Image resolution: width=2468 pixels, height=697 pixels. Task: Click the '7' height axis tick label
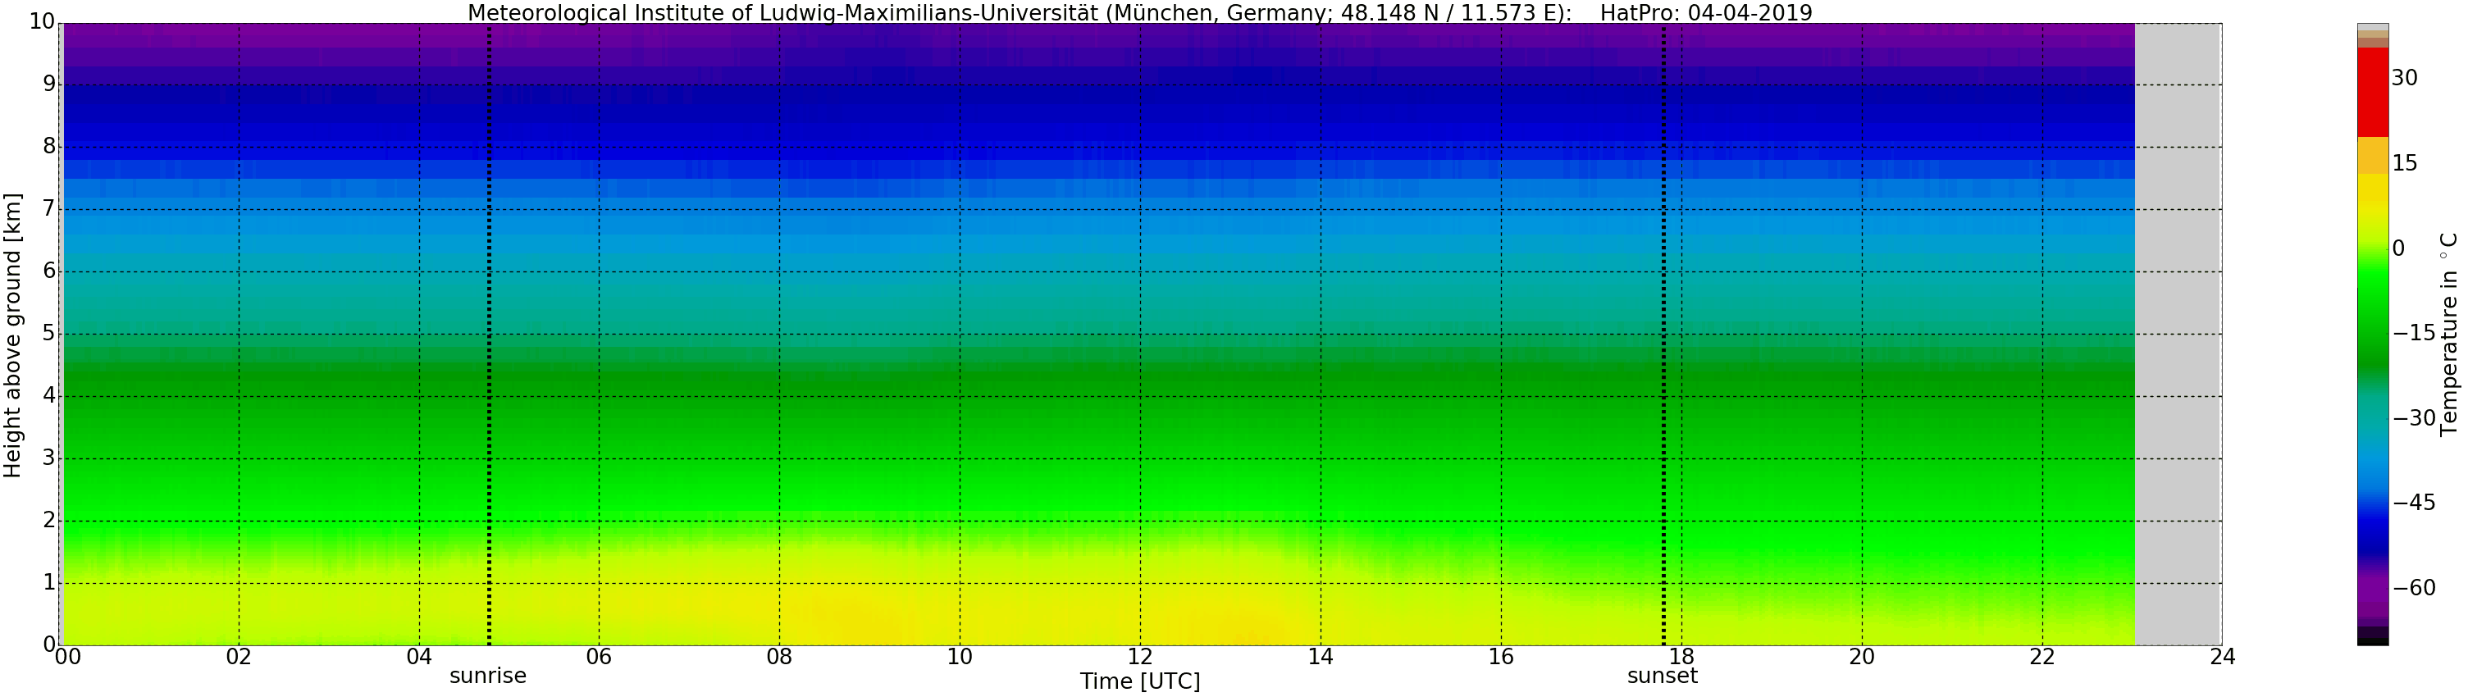[x=50, y=209]
